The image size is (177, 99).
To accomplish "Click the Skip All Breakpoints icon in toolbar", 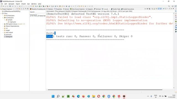I will click(13, 6).
